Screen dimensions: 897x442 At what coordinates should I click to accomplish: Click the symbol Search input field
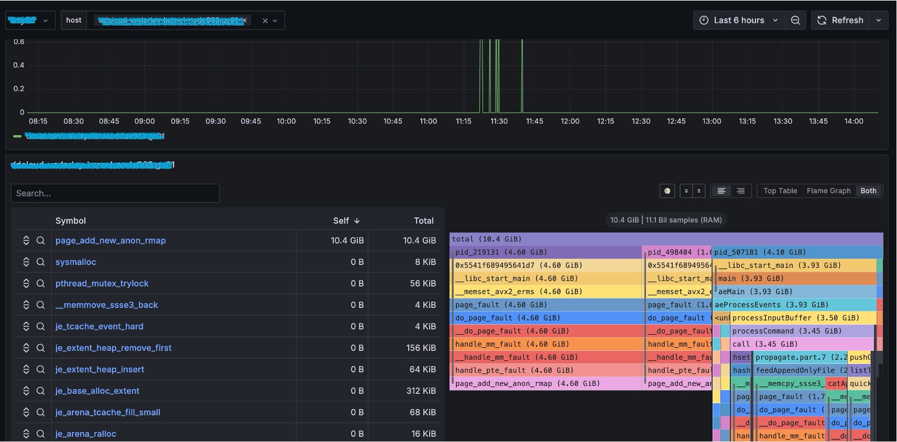[115, 193]
